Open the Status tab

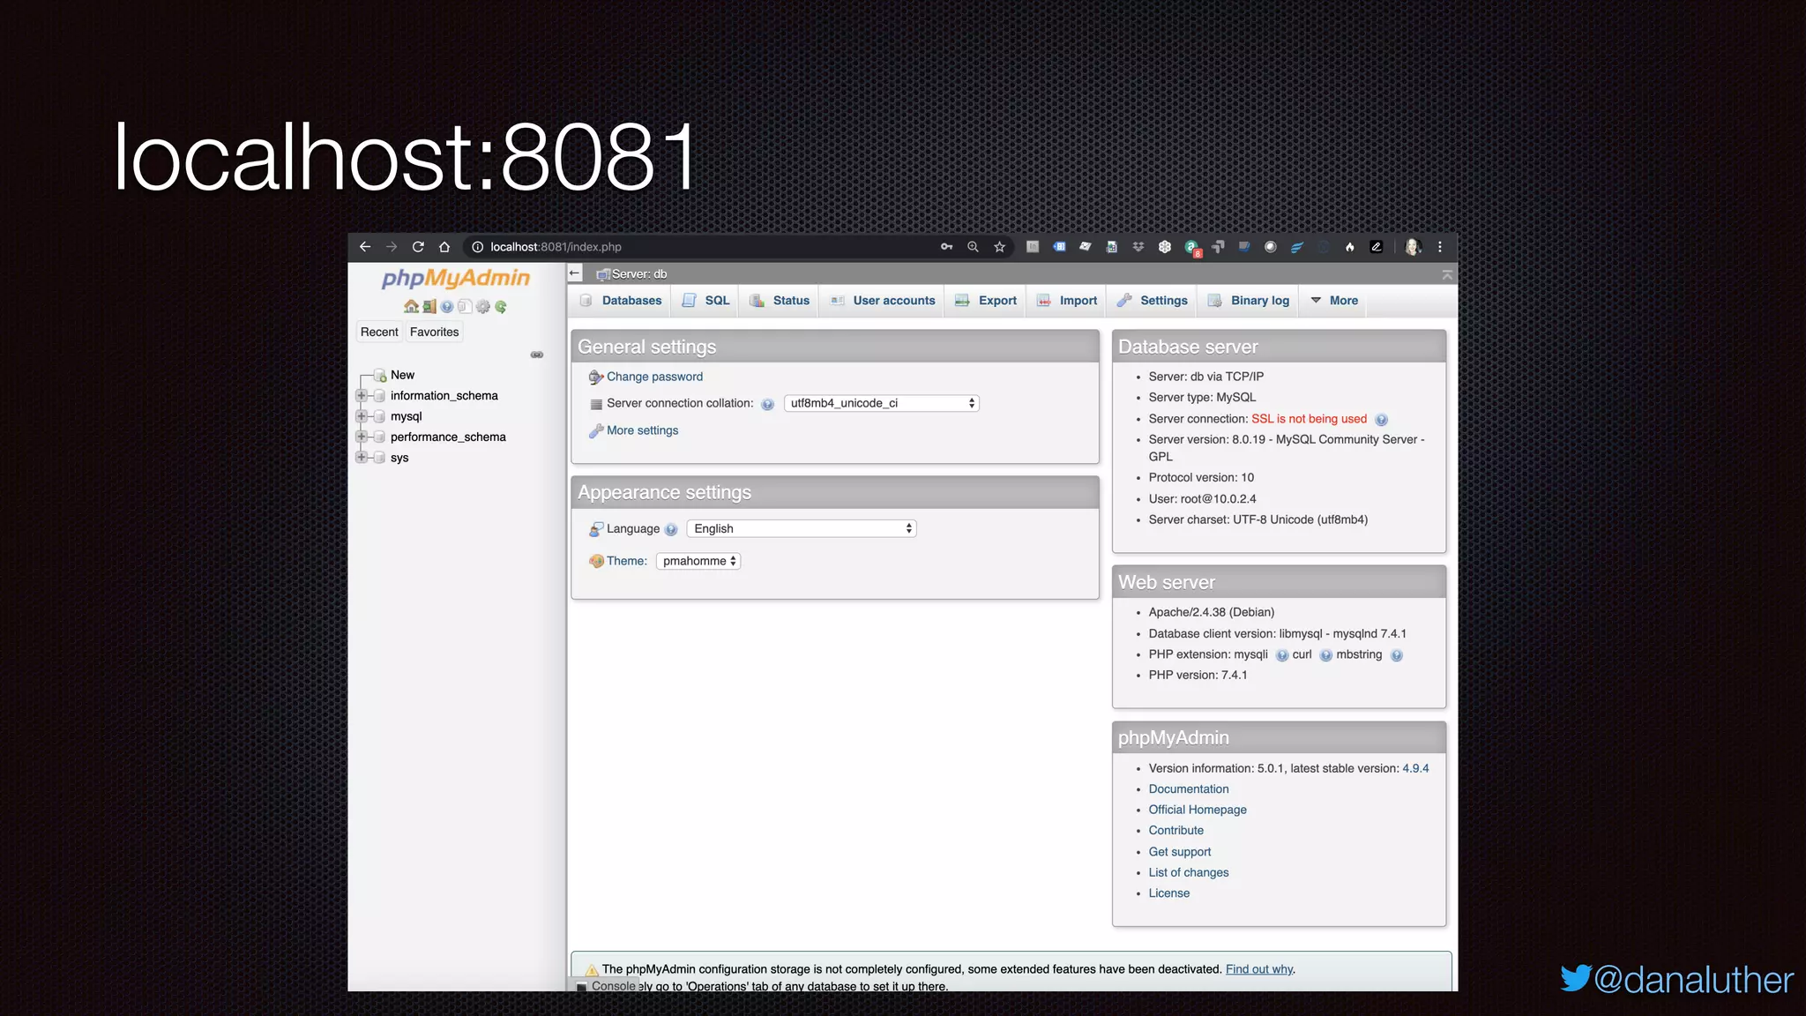coord(780,301)
